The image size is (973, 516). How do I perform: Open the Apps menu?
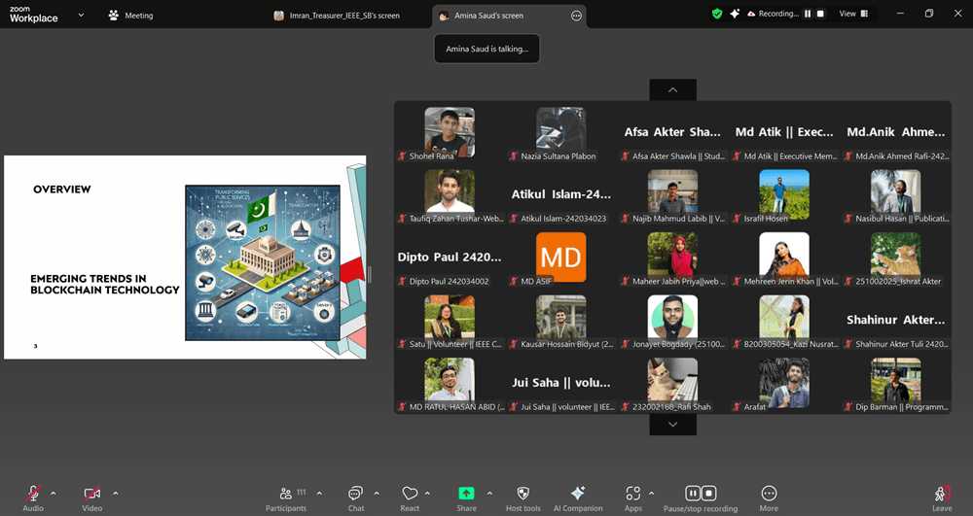click(633, 495)
